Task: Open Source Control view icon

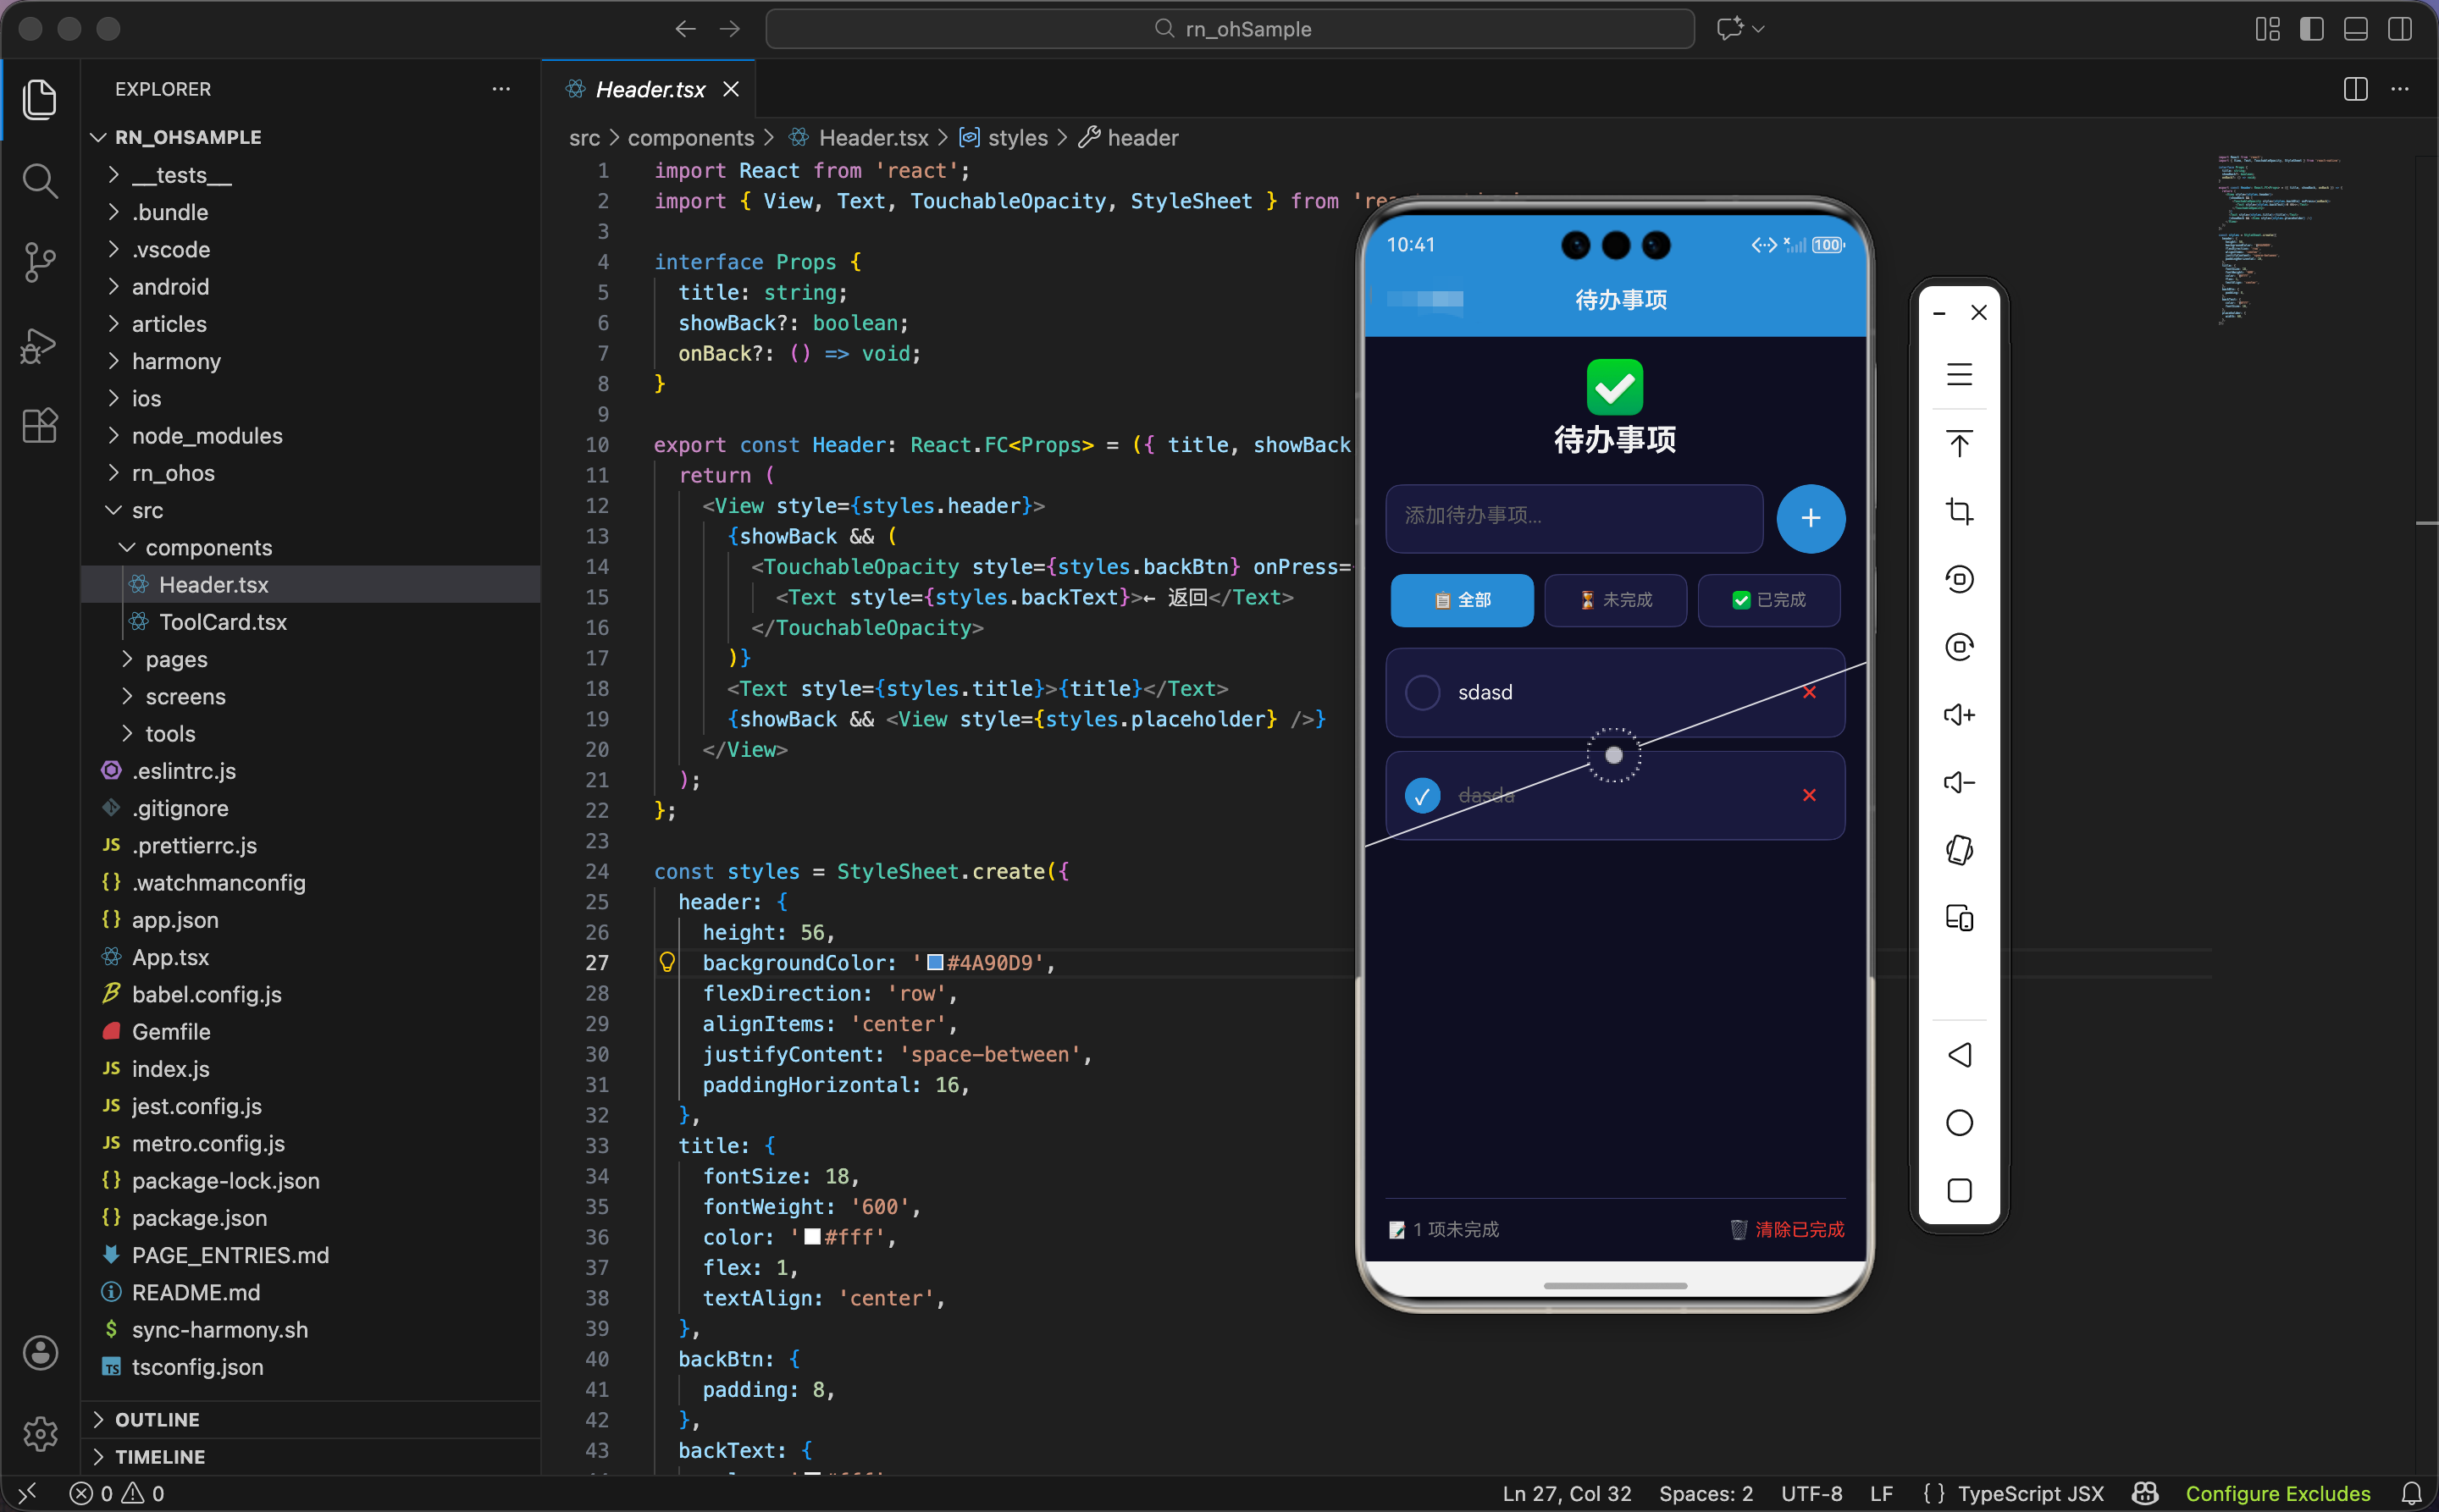Action: click(40, 262)
